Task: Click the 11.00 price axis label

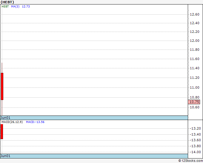Action: tap(194, 87)
